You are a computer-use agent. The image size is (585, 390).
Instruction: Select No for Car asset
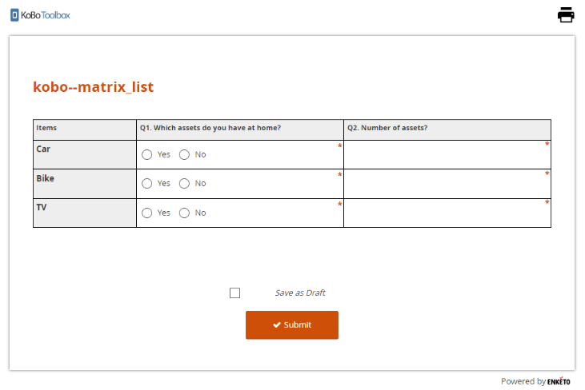[x=184, y=154]
